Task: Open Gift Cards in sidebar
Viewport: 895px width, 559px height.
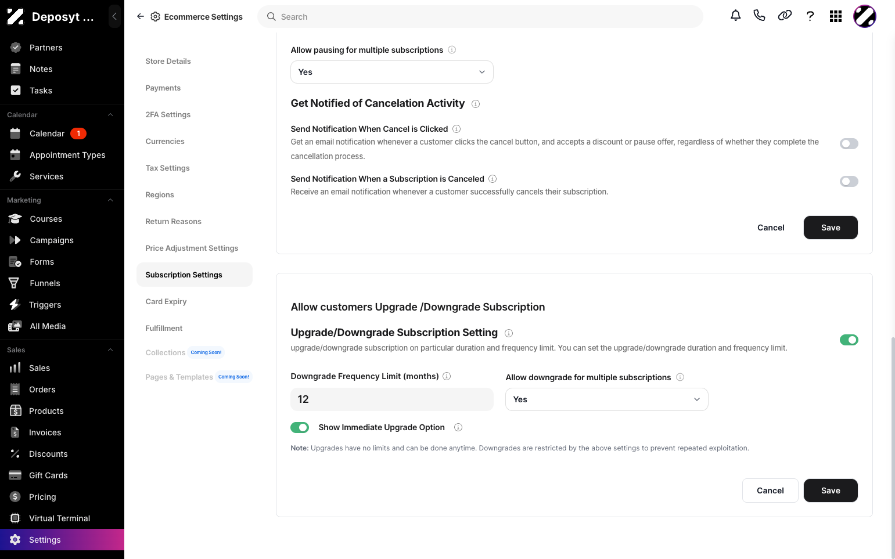Action: (48, 475)
